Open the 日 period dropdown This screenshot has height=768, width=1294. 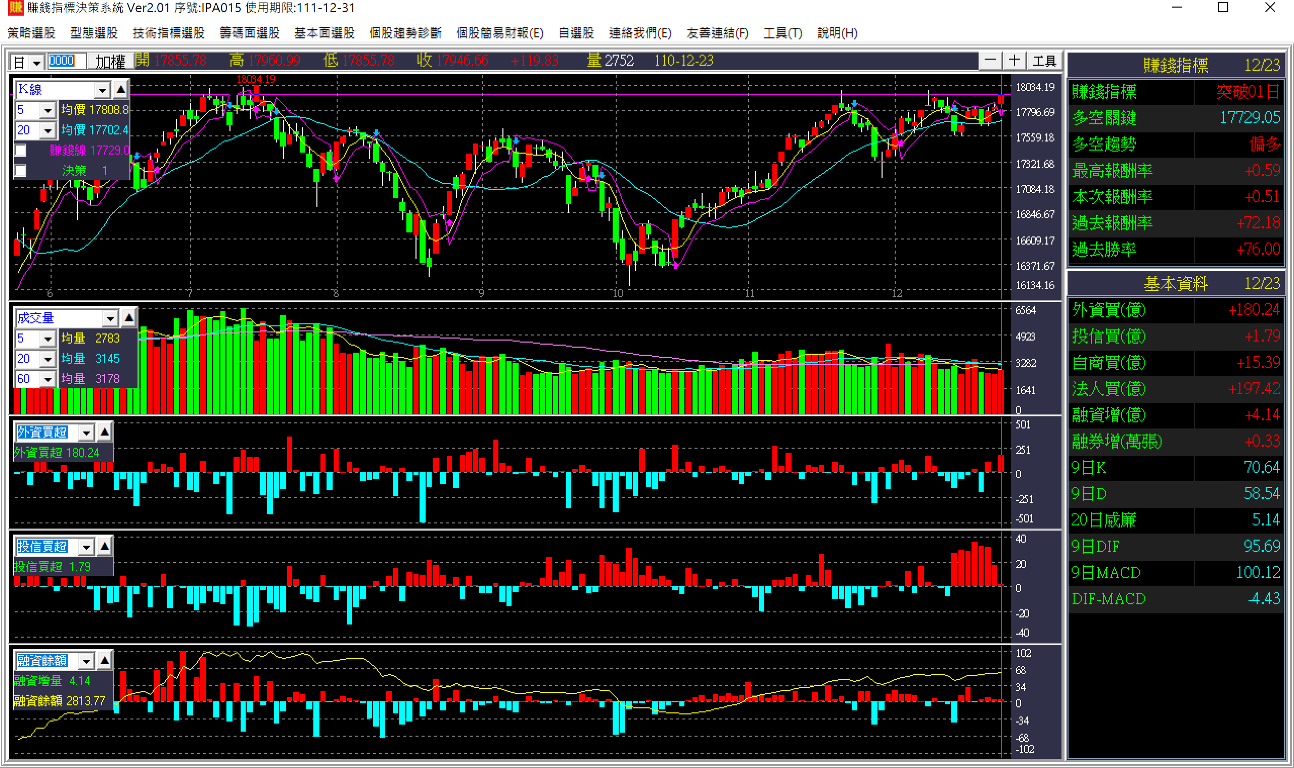coord(36,63)
